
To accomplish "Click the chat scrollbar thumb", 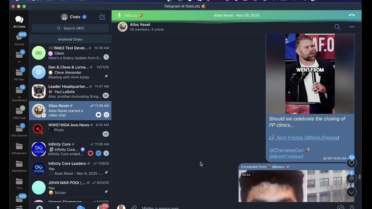I will [x=360, y=177].
